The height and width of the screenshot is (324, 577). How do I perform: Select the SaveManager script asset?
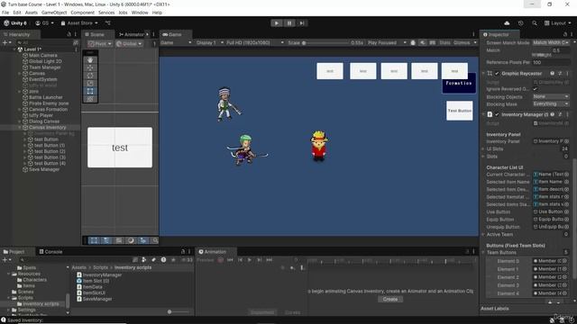[x=94, y=299]
